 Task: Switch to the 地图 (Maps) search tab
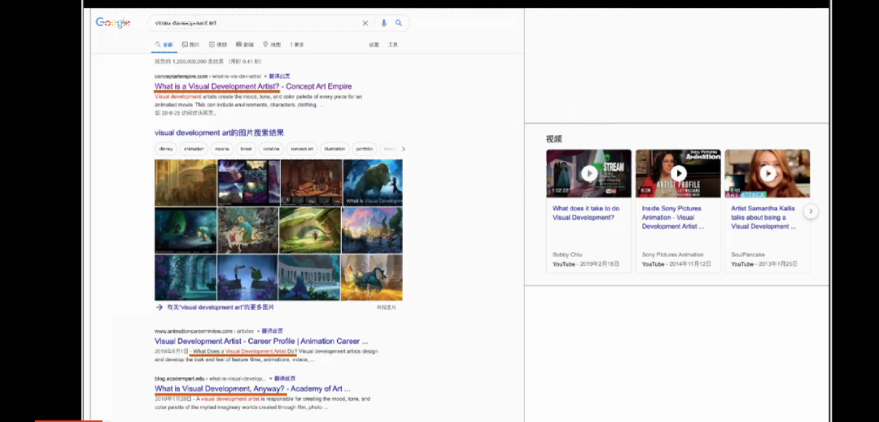tap(272, 45)
